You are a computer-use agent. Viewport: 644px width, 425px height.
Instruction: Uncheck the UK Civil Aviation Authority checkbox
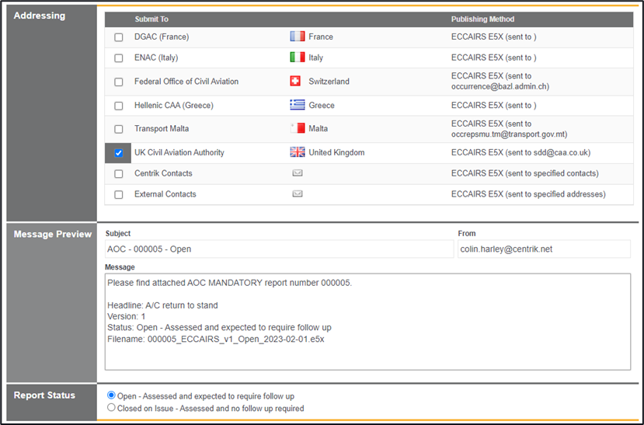(x=119, y=153)
